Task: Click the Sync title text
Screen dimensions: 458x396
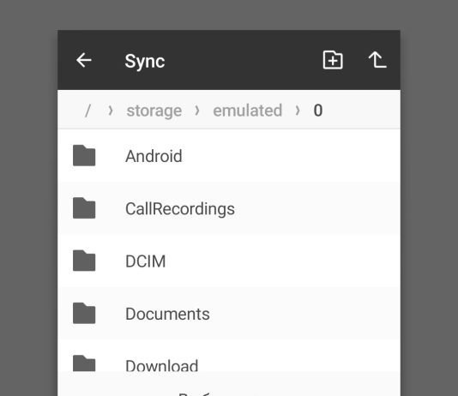Action: 145,61
